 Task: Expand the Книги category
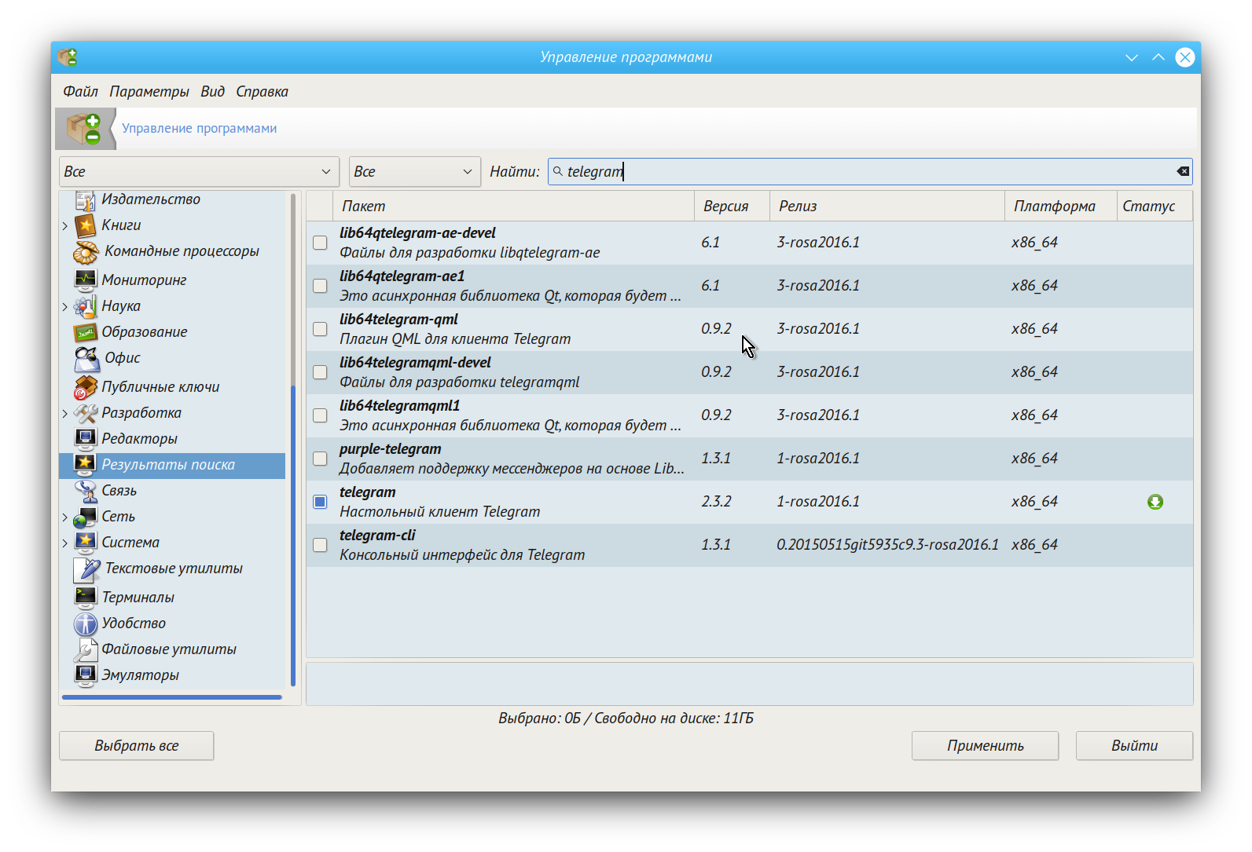click(x=65, y=226)
